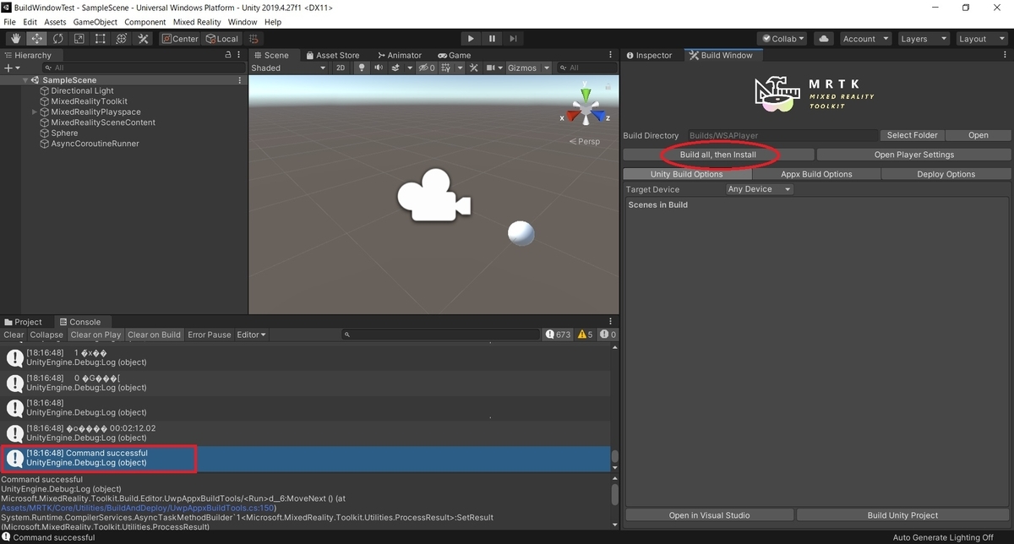
Task: Show the Appx Build Options section
Action: [816, 174]
